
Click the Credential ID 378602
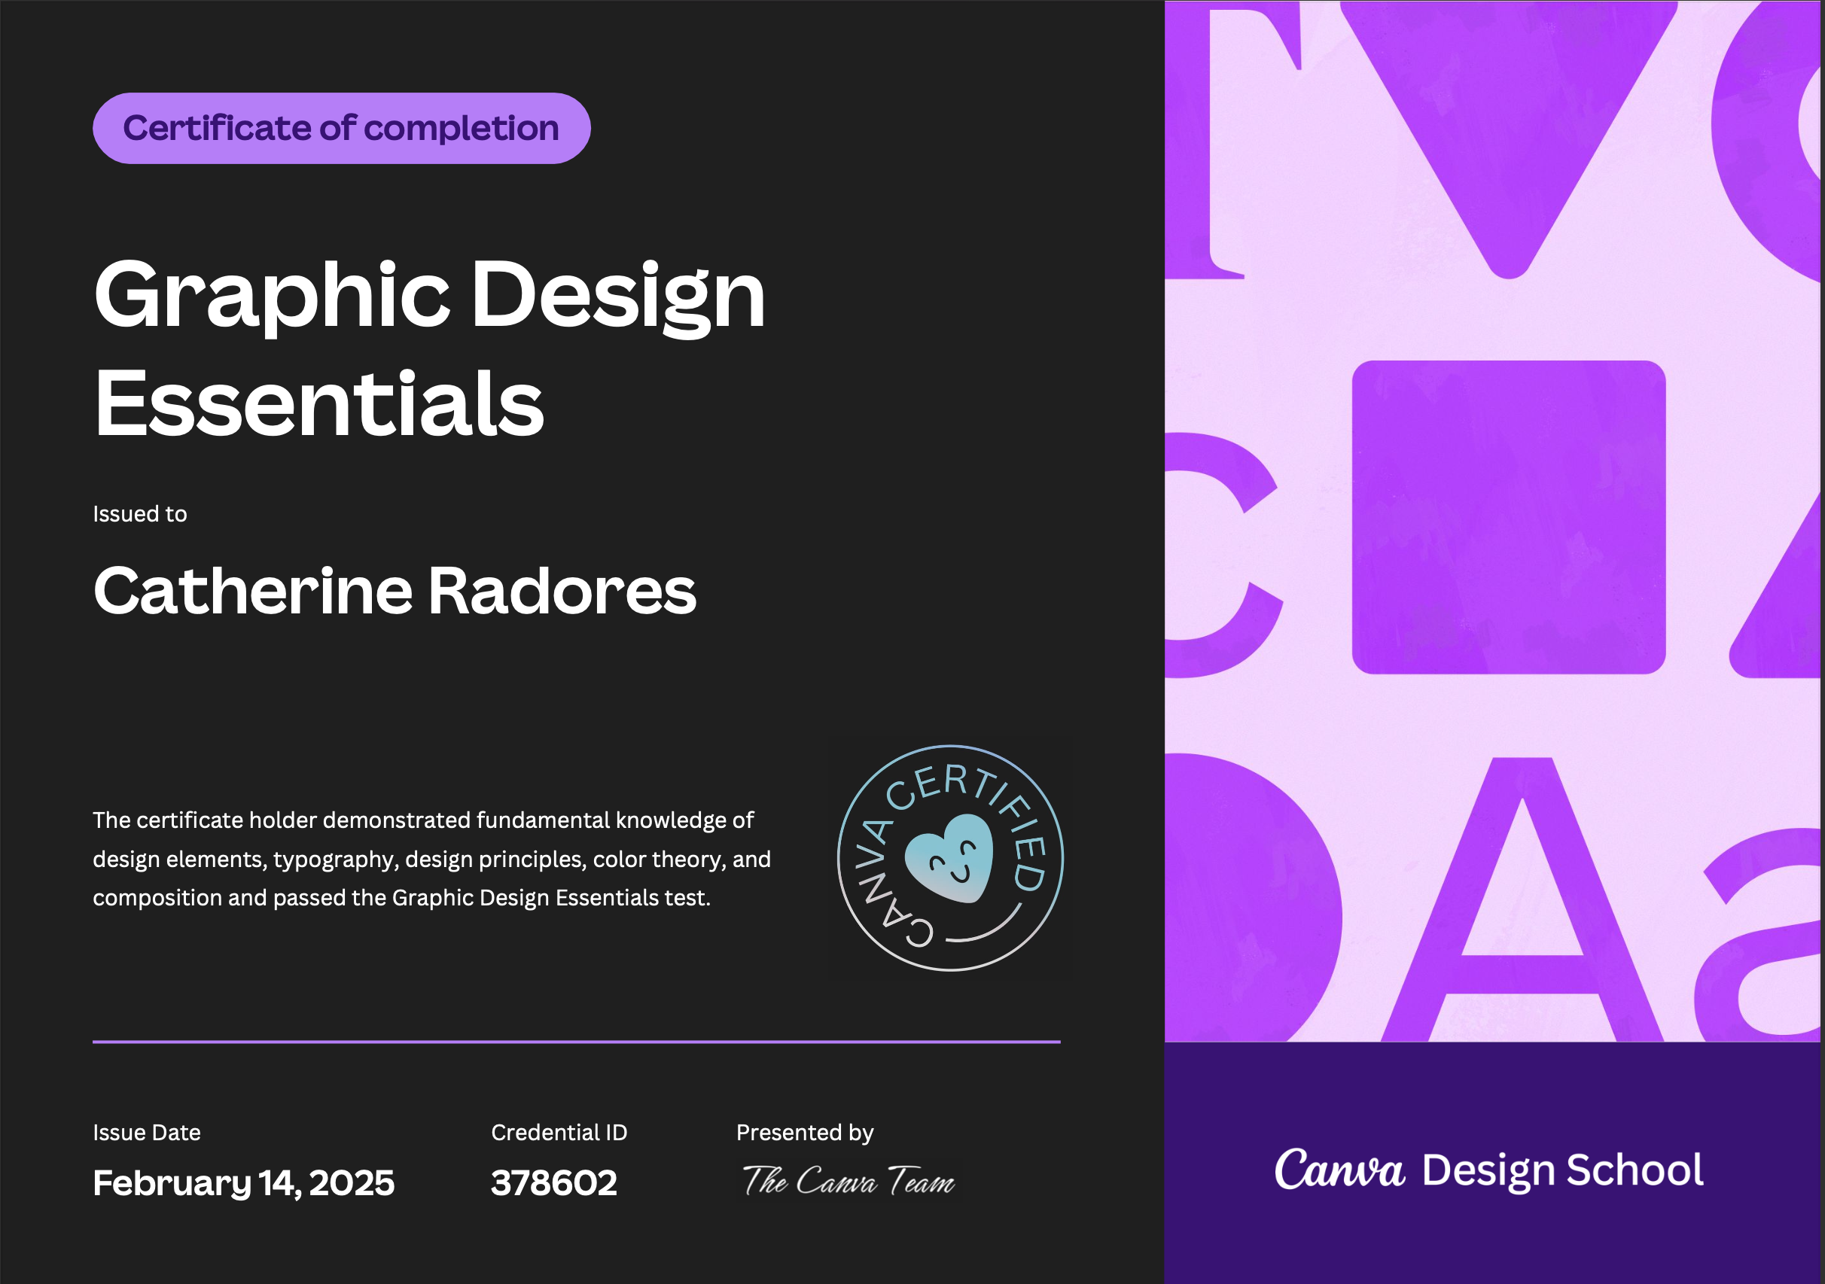click(x=554, y=1183)
